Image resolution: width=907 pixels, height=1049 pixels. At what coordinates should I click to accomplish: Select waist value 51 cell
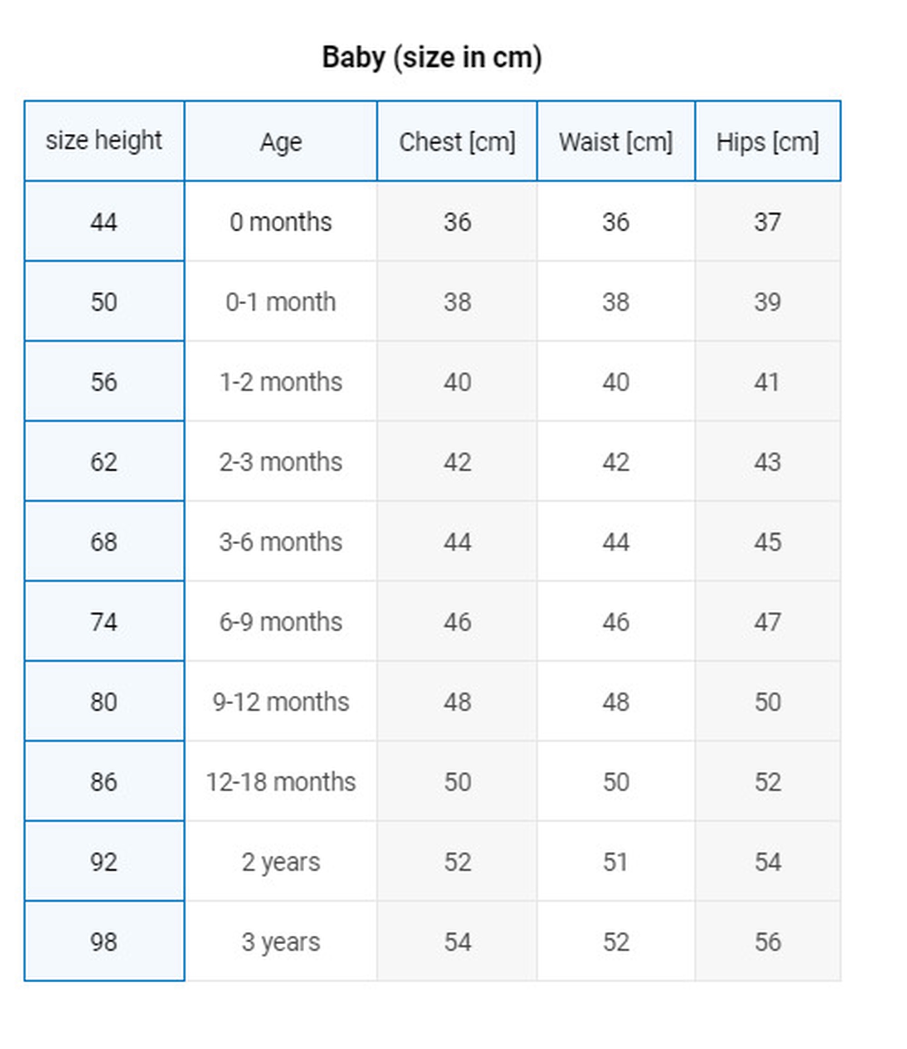click(615, 862)
